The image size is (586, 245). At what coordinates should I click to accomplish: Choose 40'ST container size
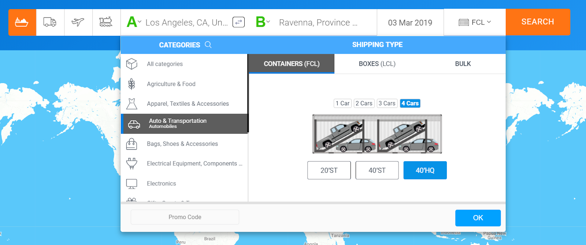tap(377, 170)
